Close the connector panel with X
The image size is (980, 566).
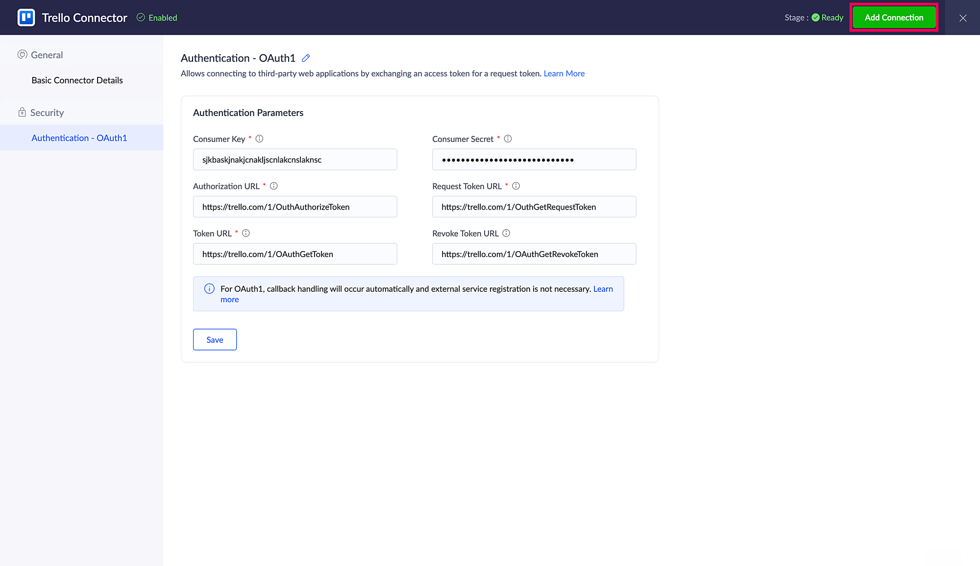[963, 18]
